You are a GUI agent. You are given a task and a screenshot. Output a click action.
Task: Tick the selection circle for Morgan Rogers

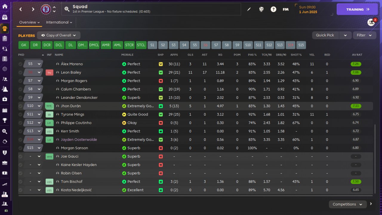pyautogui.click(x=20, y=81)
